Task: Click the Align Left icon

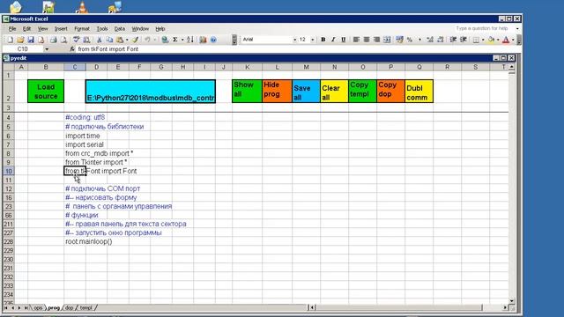Action: (x=356, y=40)
